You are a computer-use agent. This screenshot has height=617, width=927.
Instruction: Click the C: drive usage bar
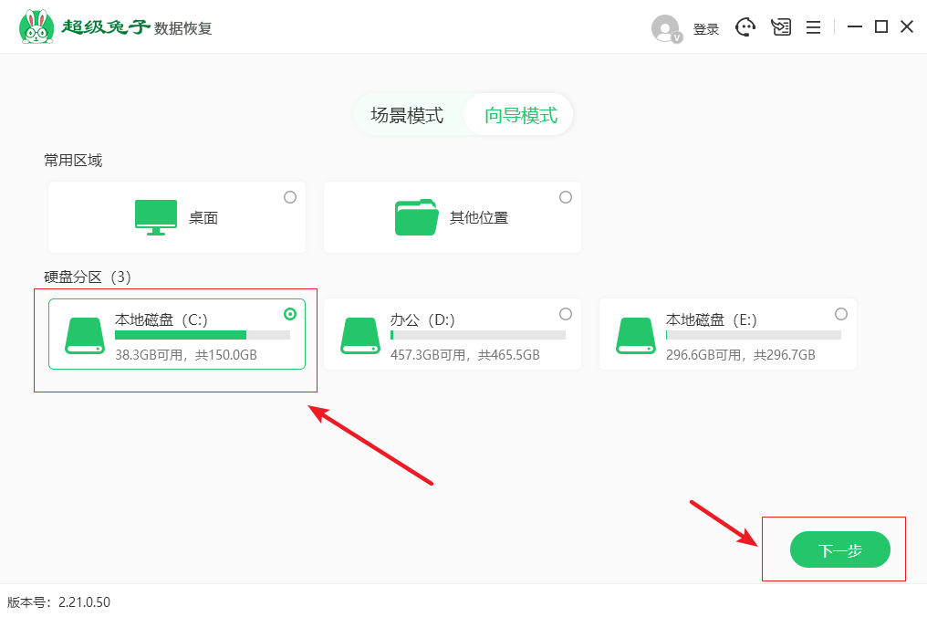click(x=202, y=335)
